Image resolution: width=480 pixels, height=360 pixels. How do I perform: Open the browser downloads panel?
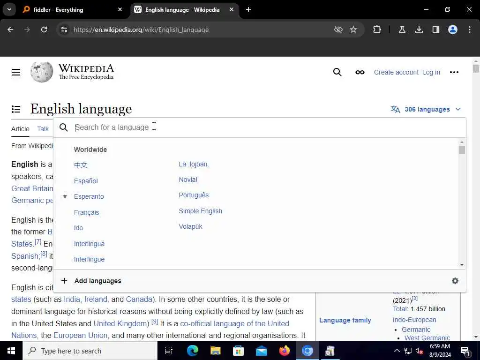[419, 30]
